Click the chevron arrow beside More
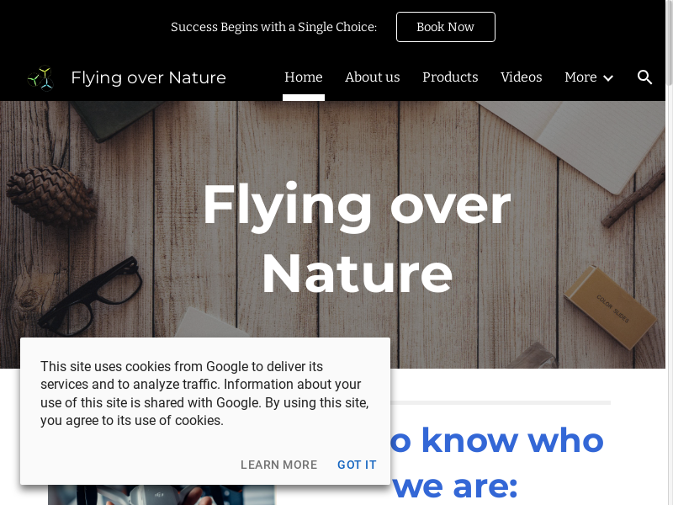Viewport: 673px width, 505px height. click(x=608, y=78)
